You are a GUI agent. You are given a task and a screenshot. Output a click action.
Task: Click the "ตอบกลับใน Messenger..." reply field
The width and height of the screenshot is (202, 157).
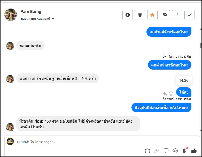click(77, 142)
